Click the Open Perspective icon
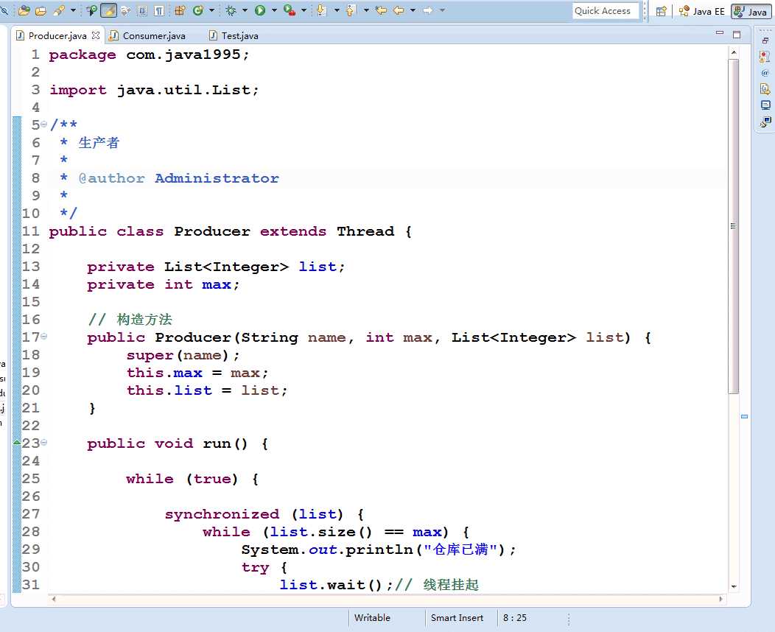The image size is (775, 632). pos(661,11)
